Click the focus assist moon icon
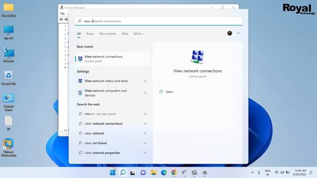Image resolution: width=317 pixels, height=178 pixels. click(x=311, y=173)
